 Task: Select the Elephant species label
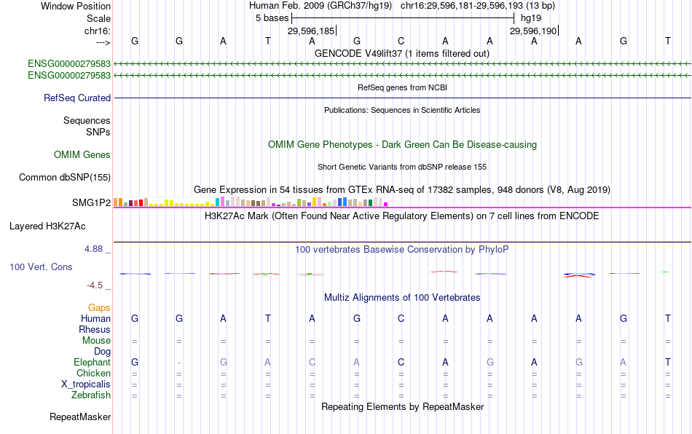(92, 362)
